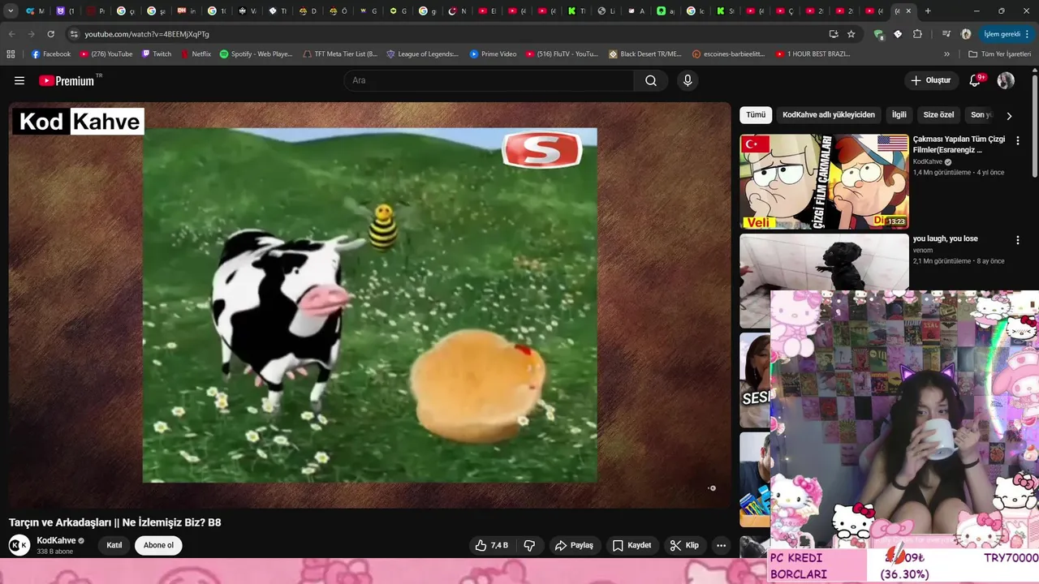
Task: Open options for you laugh, you lose video
Action: 1017,240
